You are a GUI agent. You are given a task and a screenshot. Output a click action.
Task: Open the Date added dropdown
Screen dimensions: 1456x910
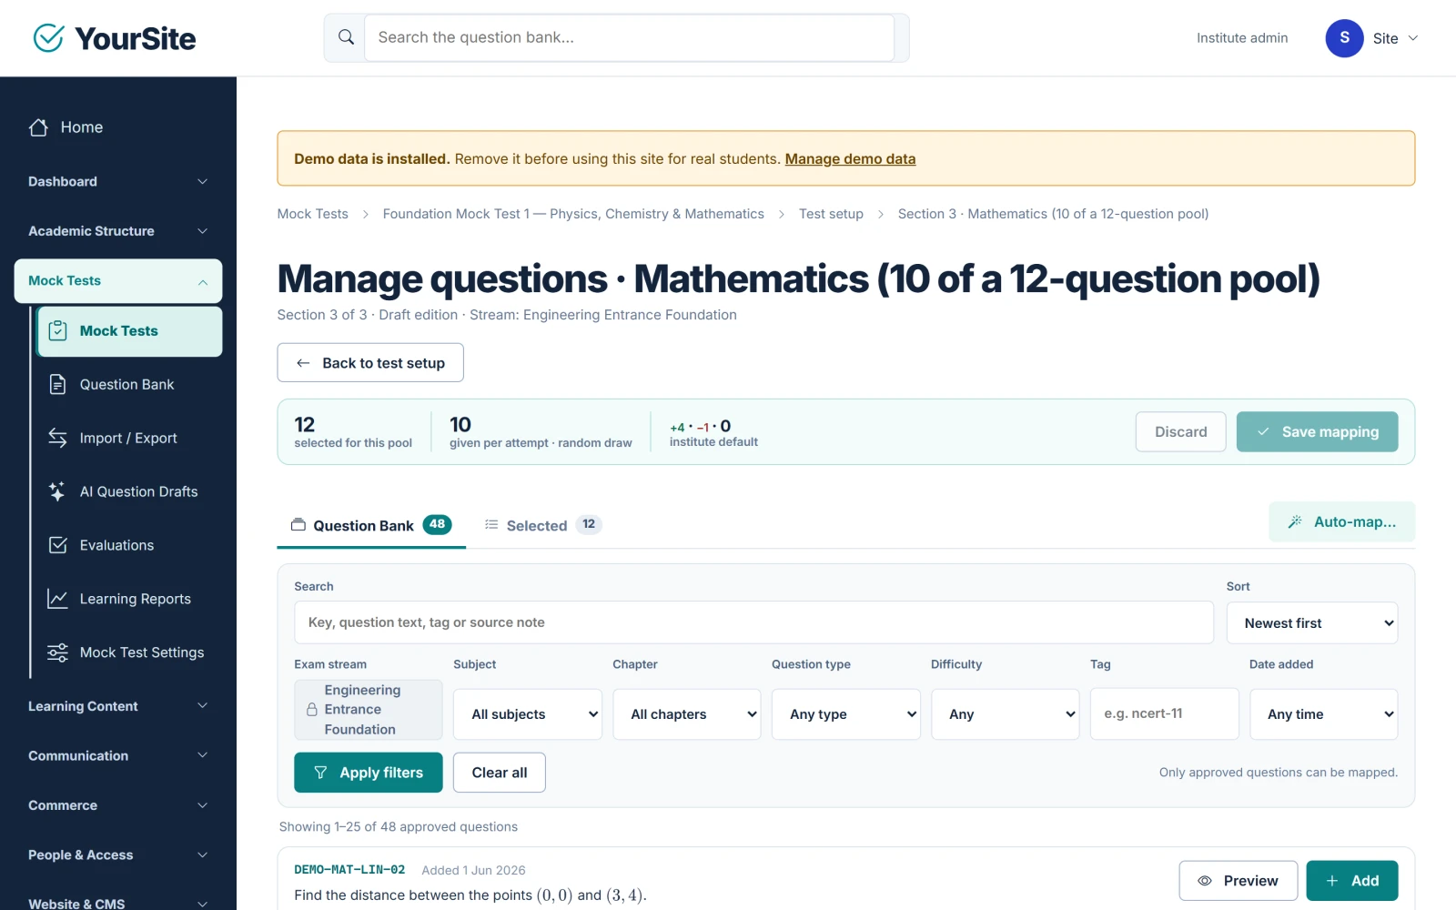click(x=1324, y=714)
